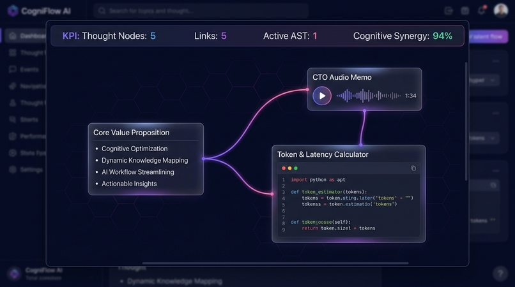Click the Active AST value 1
Viewport: 515px width, 287px height.
[x=315, y=36]
